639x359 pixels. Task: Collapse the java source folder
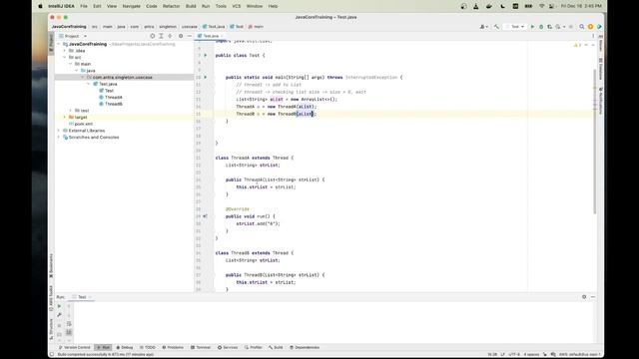(76, 71)
